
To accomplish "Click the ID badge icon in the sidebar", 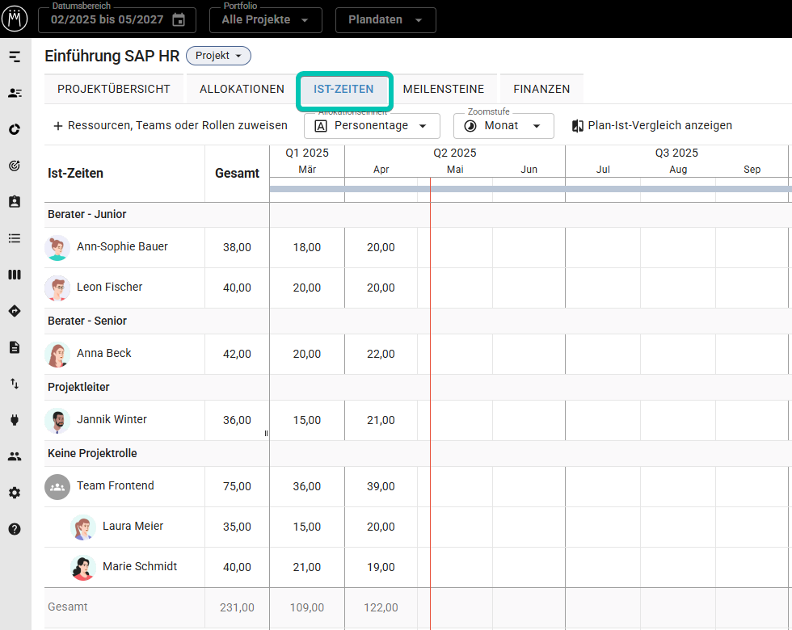I will (15, 202).
